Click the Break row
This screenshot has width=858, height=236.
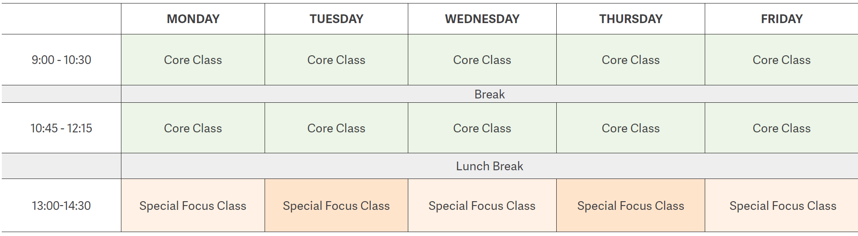pyautogui.click(x=489, y=94)
